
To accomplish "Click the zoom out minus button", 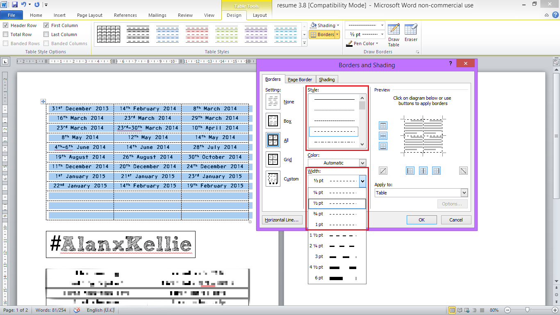I will click(x=508, y=310).
